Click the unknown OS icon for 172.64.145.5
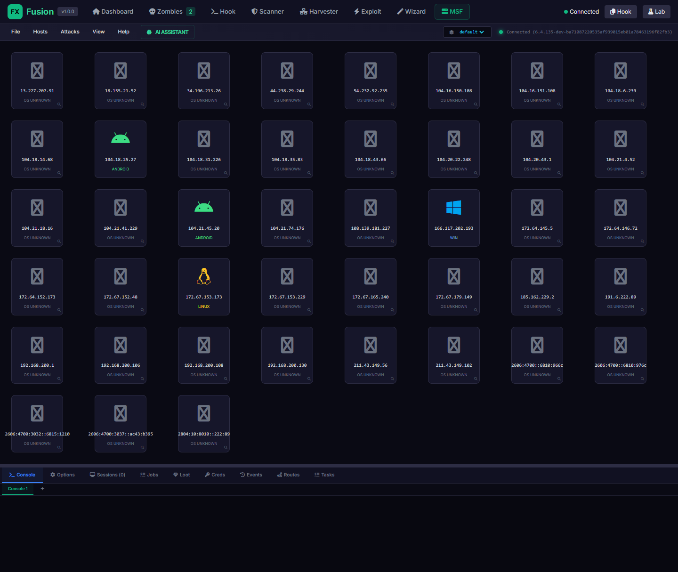Screen dimensions: 678x572 click(537, 208)
